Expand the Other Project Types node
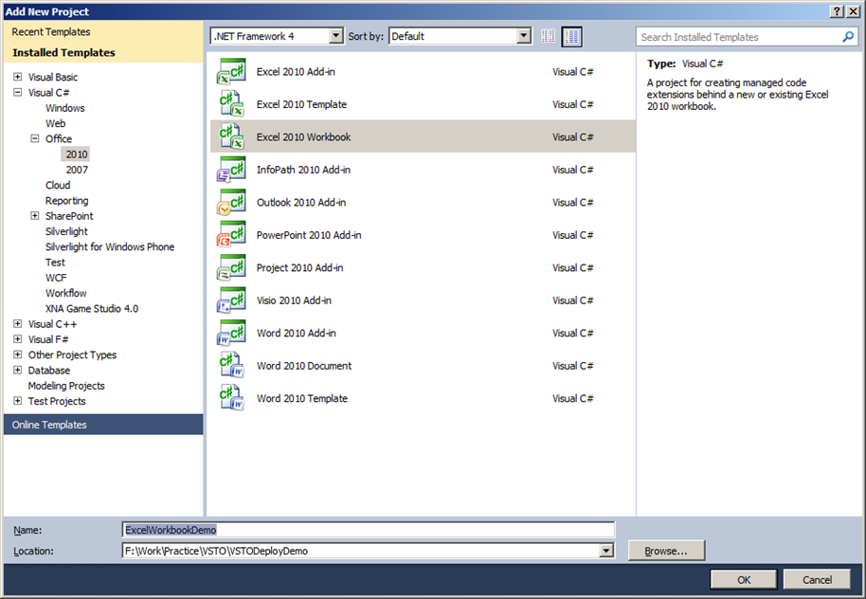 point(18,354)
